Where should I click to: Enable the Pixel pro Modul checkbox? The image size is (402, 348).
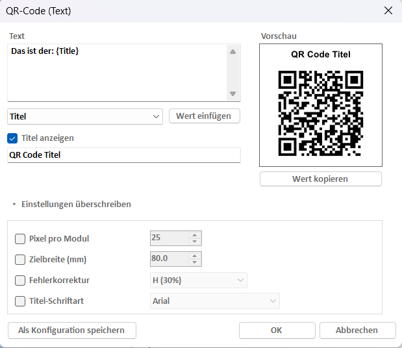20,239
